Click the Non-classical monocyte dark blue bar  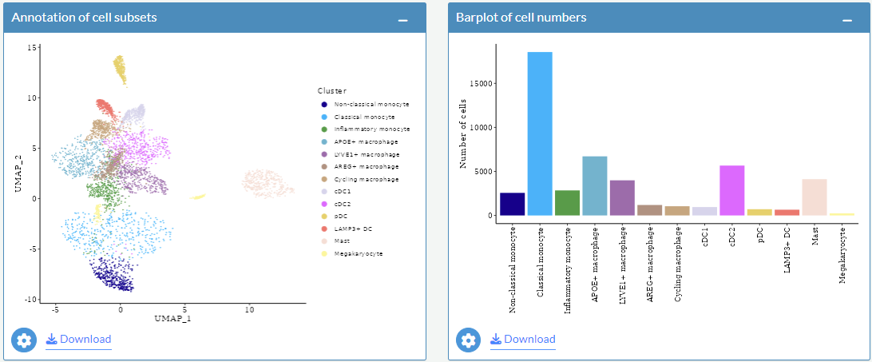[x=513, y=204]
